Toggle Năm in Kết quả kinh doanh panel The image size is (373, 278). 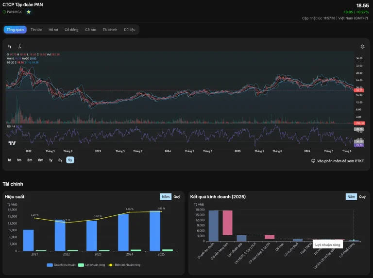pyautogui.click(x=351, y=197)
